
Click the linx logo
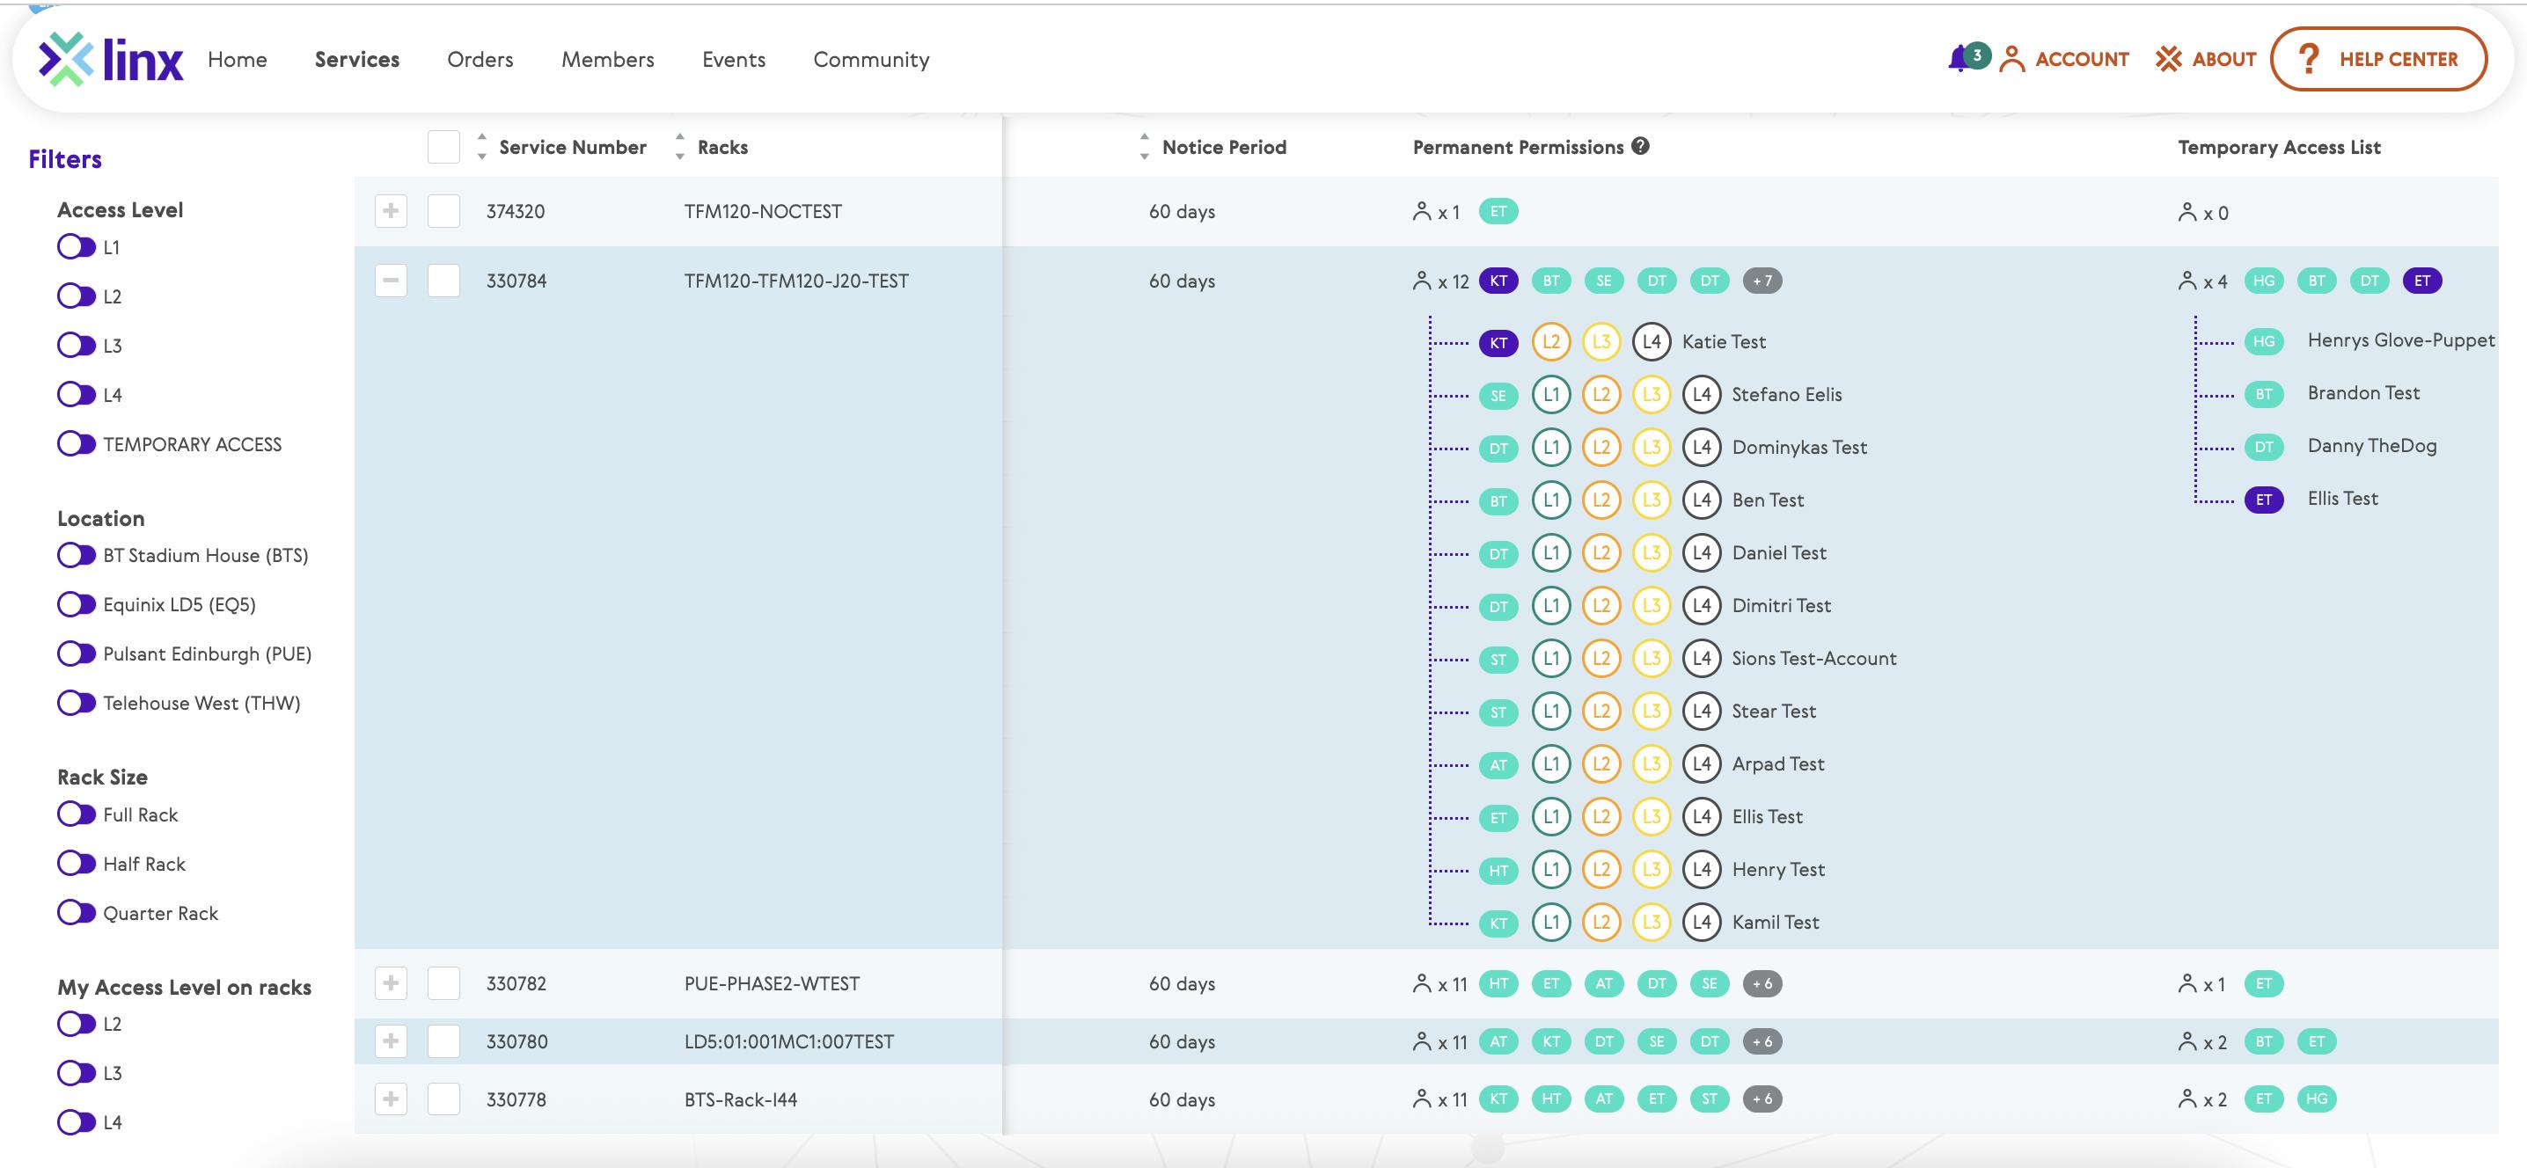[111, 59]
